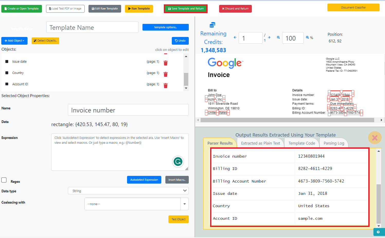This screenshot has height=238, width=385.
Task: Open the Data type dropdown
Action: pos(128,191)
